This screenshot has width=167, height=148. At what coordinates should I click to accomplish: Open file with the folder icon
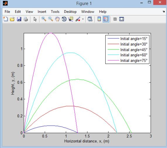[12, 19]
